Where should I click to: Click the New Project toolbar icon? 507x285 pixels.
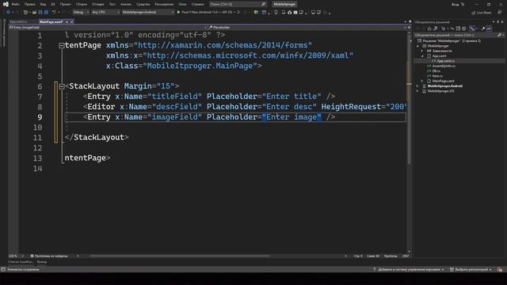pyautogui.click(x=25, y=12)
